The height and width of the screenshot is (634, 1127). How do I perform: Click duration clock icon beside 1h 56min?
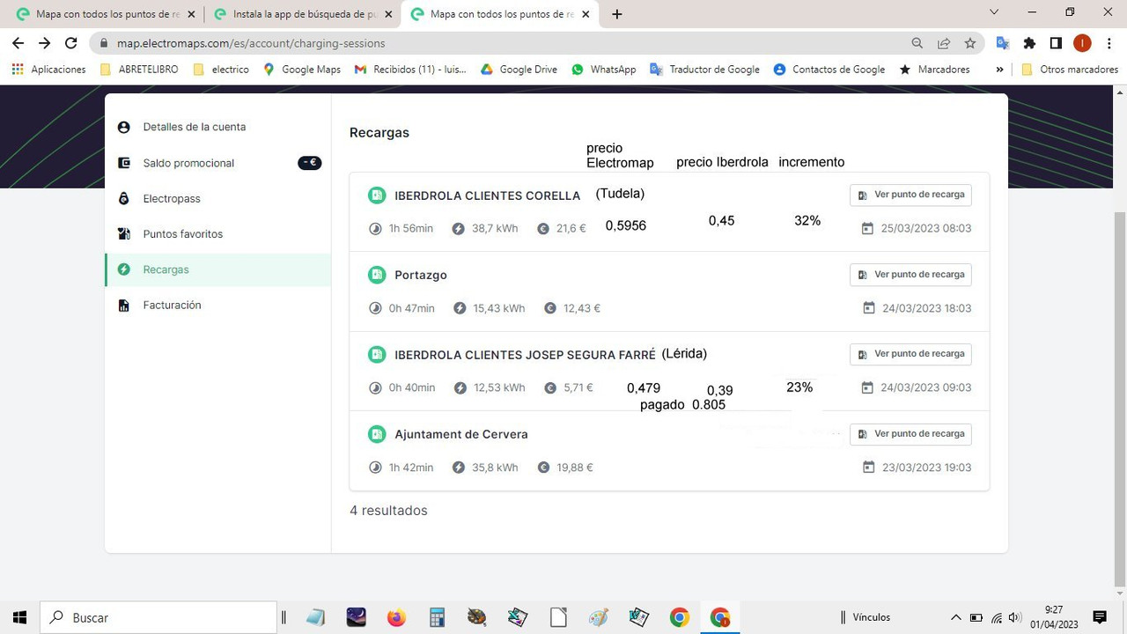(x=376, y=229)
